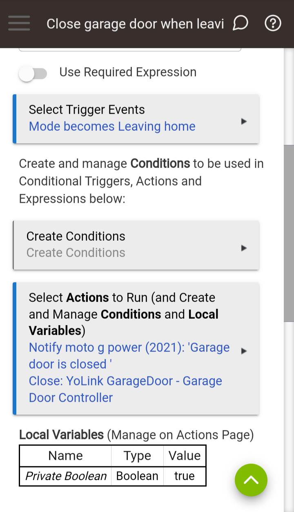Open the 'Close: YoLink GarageDoor' action
Viewport: 294px width, 512px height.
[125, 389]
